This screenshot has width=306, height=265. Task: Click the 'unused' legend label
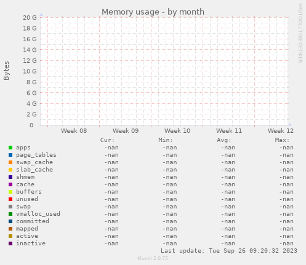pyautogui.click(x=27, y=199)
